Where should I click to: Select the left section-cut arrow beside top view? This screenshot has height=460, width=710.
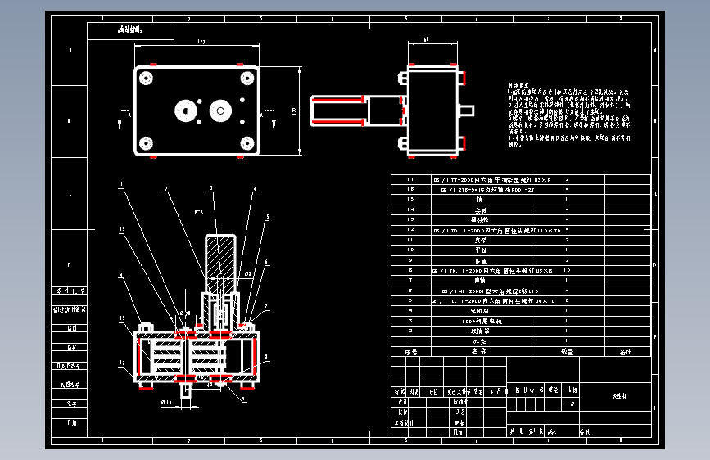point(121,119)
